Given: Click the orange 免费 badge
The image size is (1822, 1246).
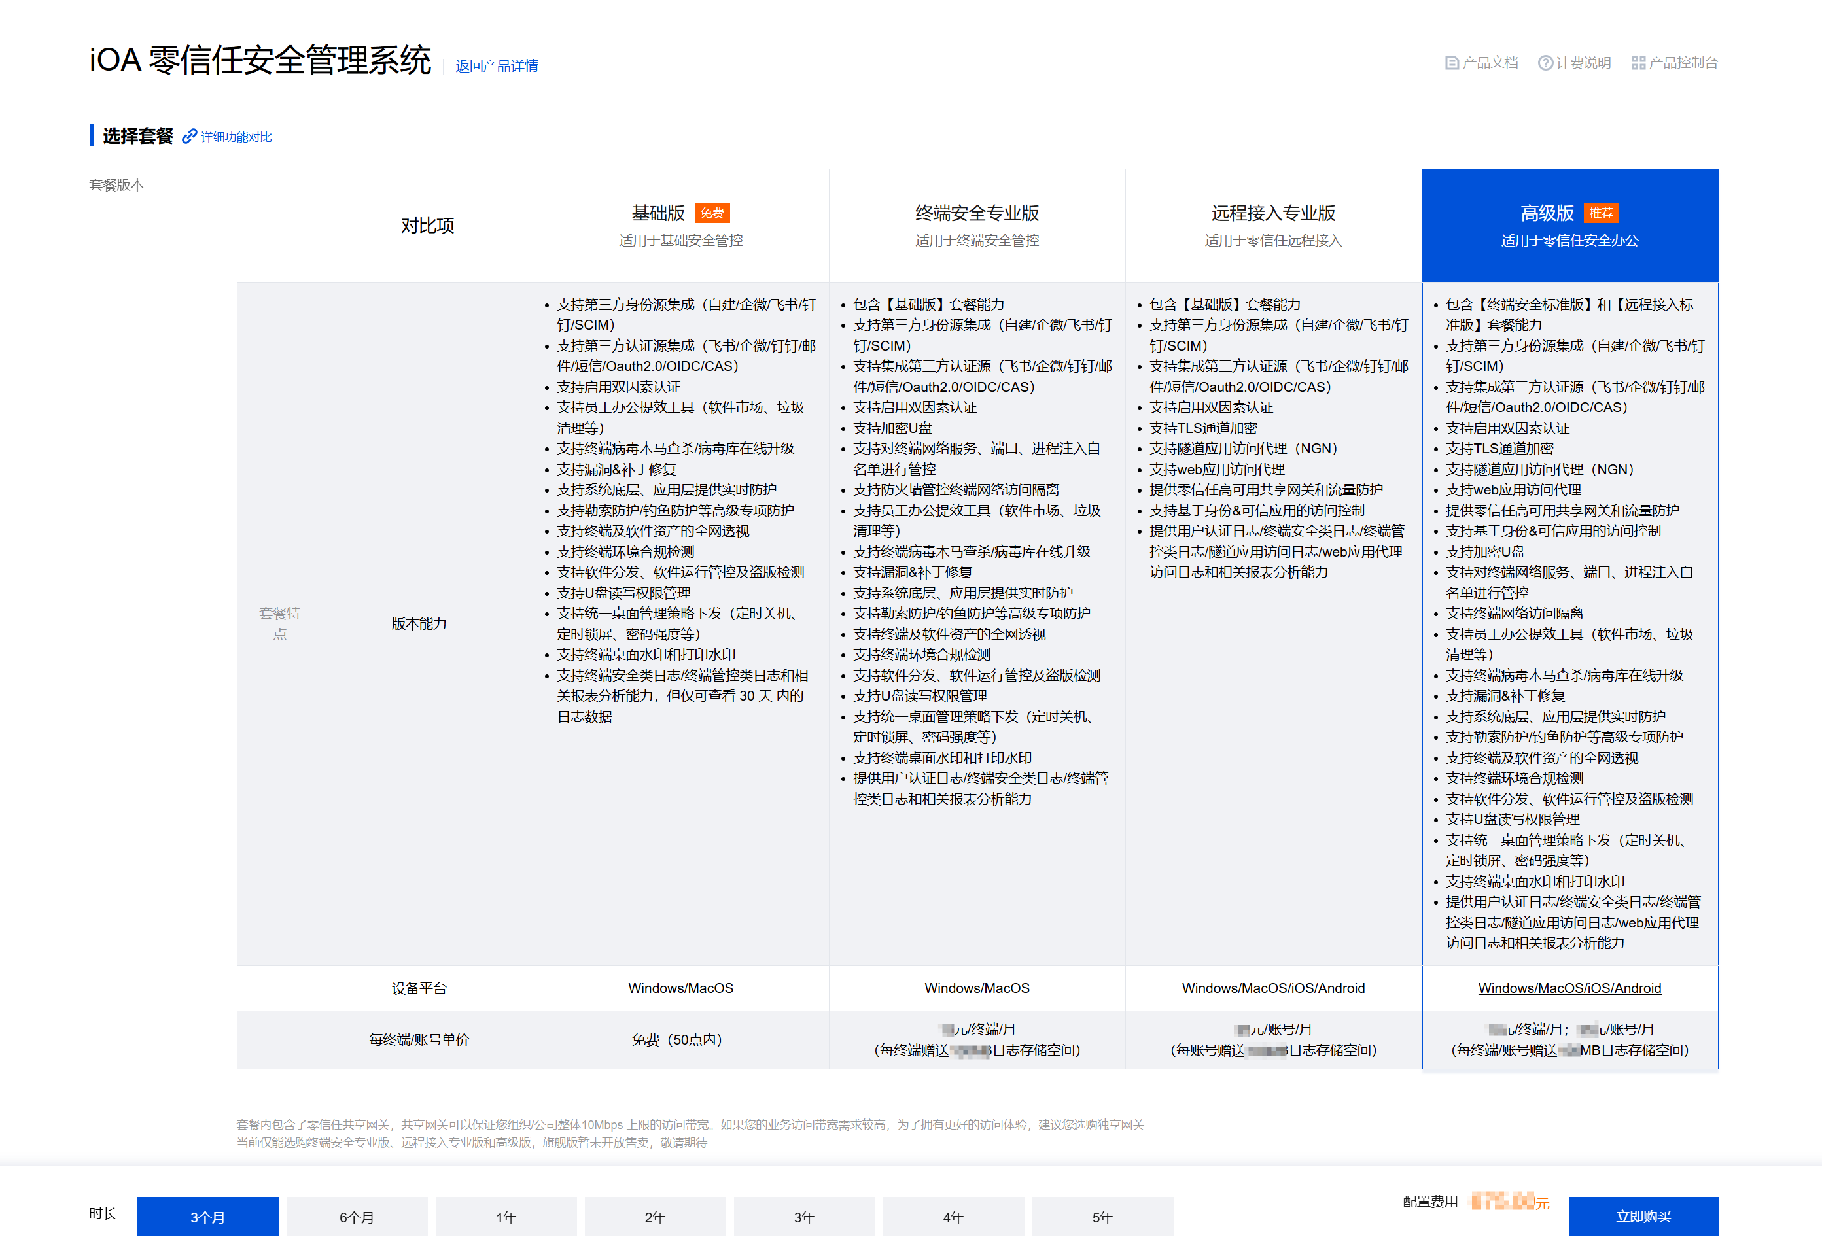Looking at the screenshot, I should click(712, 213).
